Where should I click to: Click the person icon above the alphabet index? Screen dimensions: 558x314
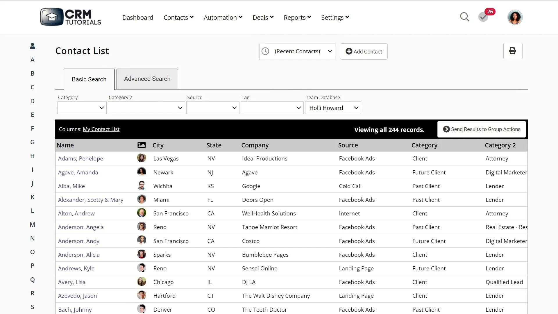pyautogui.click(x=33, y=46)
